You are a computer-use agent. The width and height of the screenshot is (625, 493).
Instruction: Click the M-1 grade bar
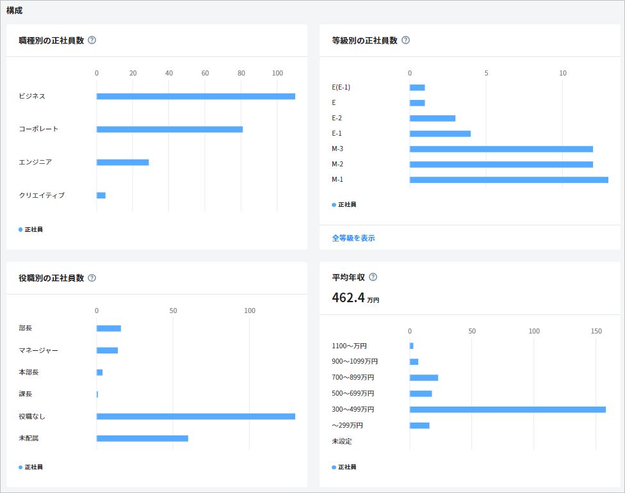pos(508,180)
